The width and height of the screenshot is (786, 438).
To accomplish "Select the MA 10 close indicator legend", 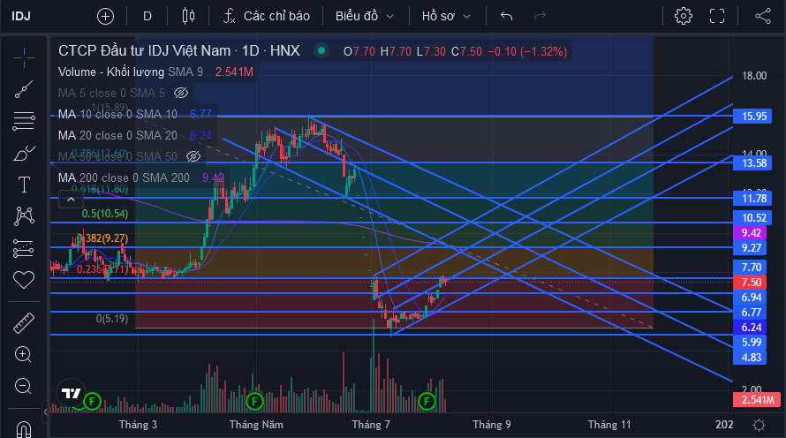I will pos(117,114).
